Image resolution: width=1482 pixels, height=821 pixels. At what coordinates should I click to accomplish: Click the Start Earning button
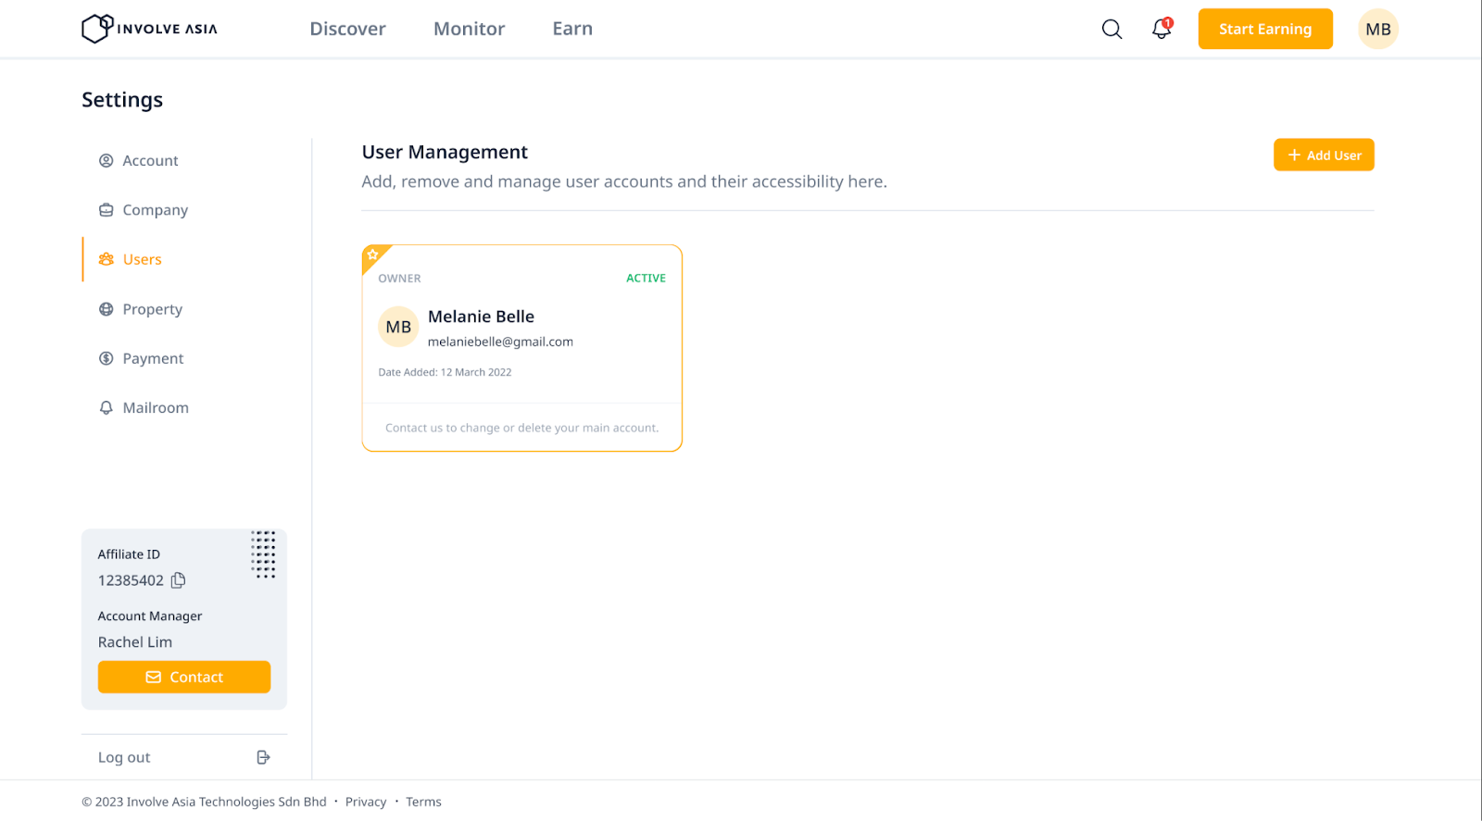coord(1264,30)
